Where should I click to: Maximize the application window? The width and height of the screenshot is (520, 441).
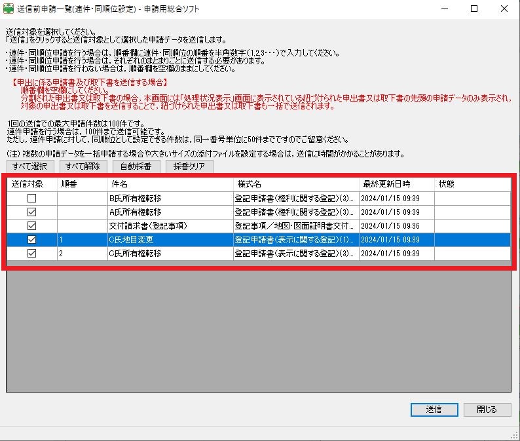(x=474, y=9)
